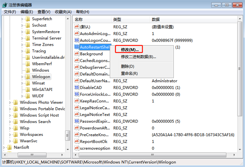Expand the NanSoft registry key
Screen dimensions: 245x167
[4, 147]
